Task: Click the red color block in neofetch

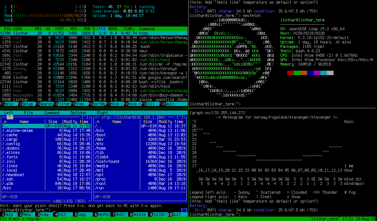Action: pos(290,73)
